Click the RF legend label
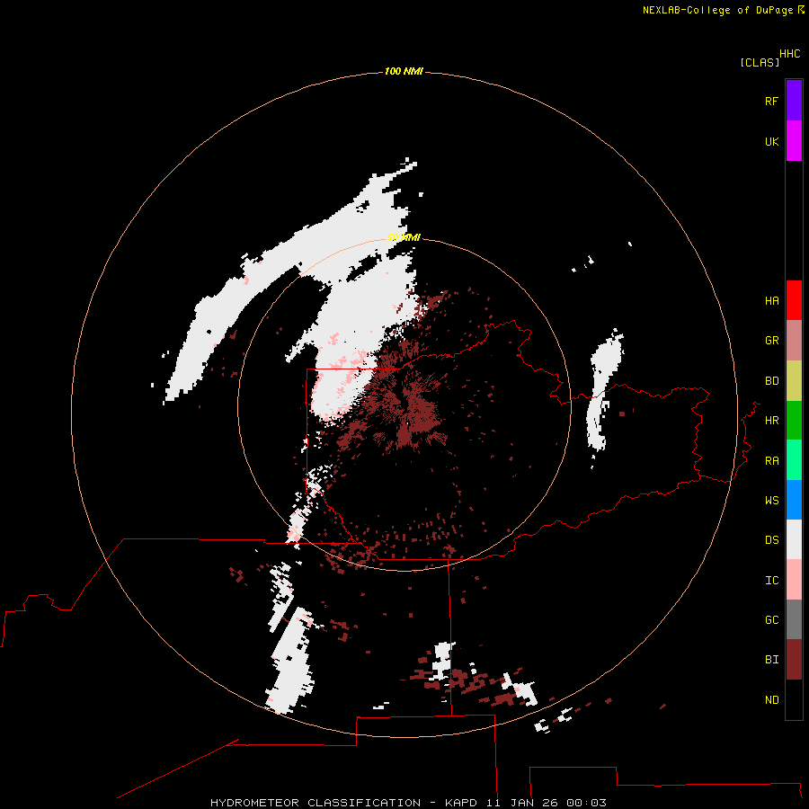Screen dimensions: 809x809 [x=772, y=101]
